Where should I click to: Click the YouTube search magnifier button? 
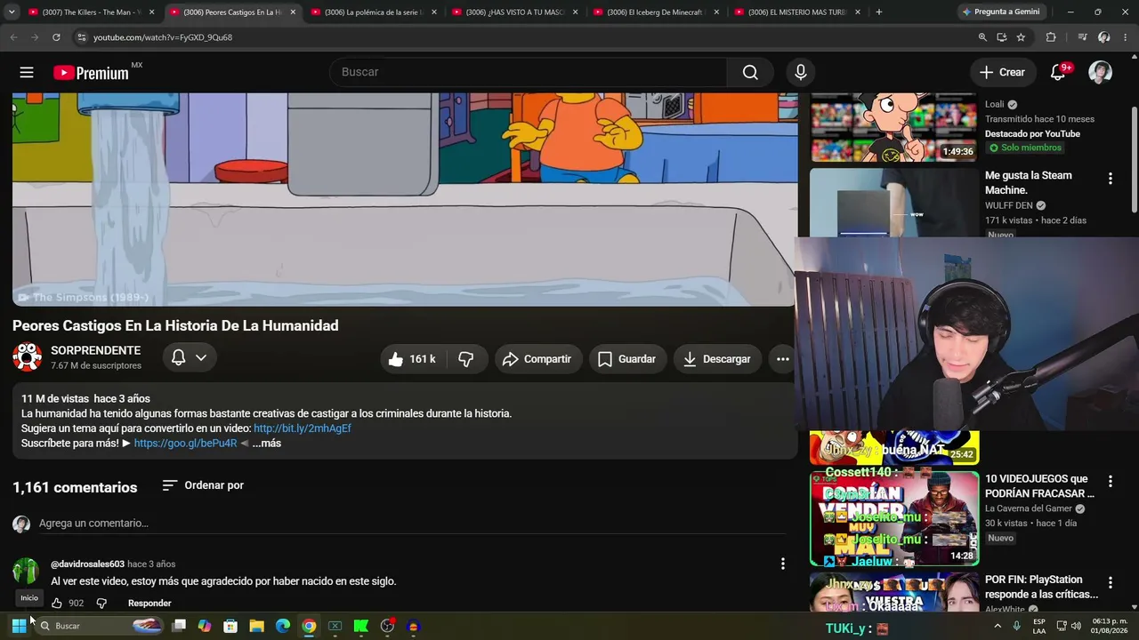click(750, 72)
